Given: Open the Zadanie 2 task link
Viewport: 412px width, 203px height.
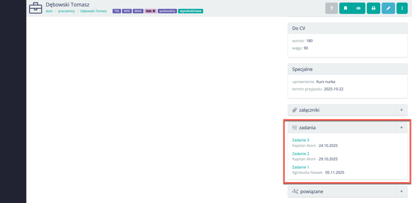Looking at the screenshot, I should coord(301,153).
